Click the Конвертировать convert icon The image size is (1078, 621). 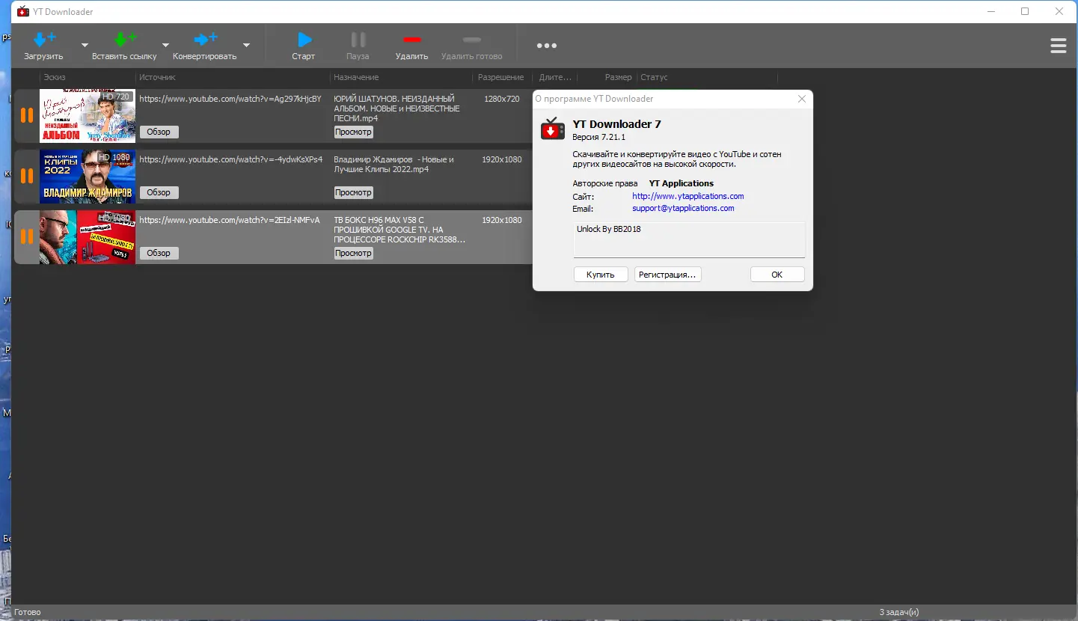point(204,38)
